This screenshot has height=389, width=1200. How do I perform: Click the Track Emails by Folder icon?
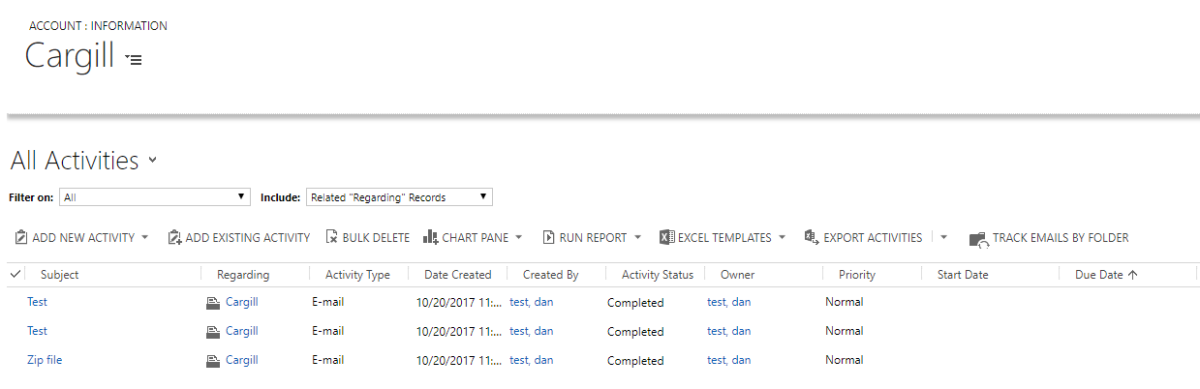click(x=978, y=238)
